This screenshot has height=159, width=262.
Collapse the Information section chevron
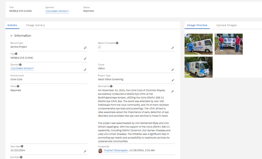[x=11, y=36]
